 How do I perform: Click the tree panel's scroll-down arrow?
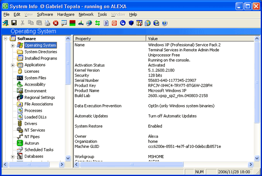[68, 158]
